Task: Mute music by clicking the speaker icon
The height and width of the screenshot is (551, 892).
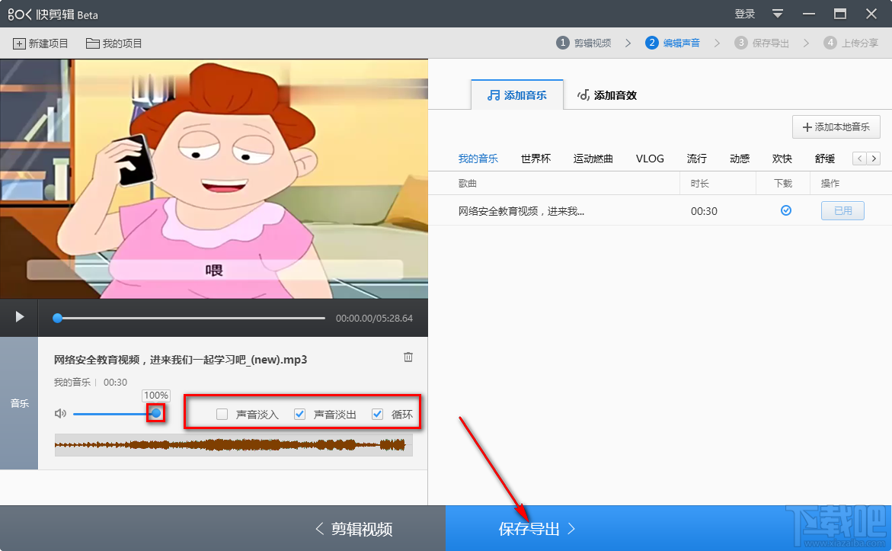Action: [60, 413]
